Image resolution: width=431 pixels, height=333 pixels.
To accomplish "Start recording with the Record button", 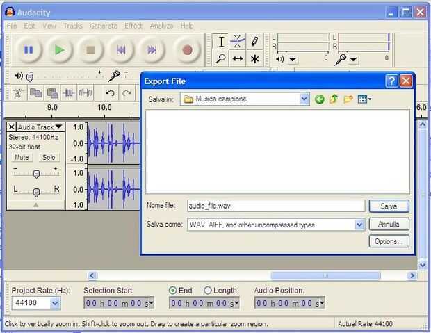I will [187, 50].
